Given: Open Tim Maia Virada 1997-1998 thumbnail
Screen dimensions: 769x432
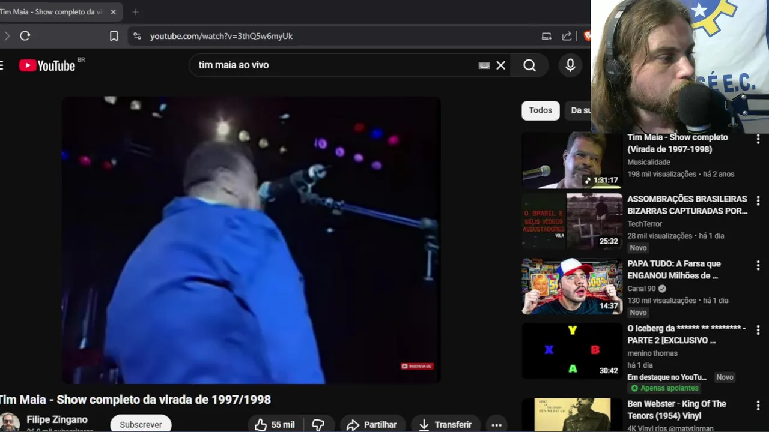Looking at the screenshot, I should click(x=572, y=160).
